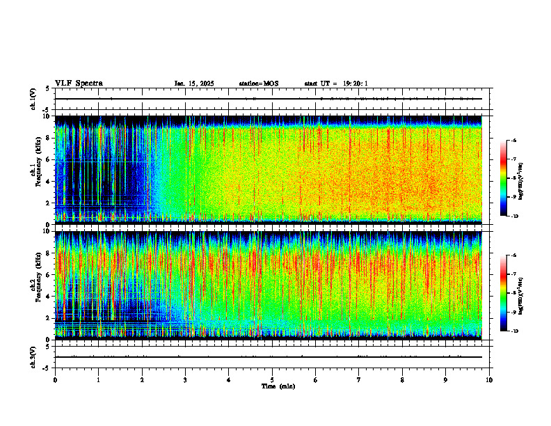This screenshot has height=426, width=551.
Task: Click the time axis tick label "5"
Action: 272,380
